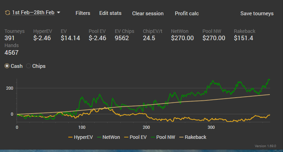Click the EV Chips 9562 stat
Viewport: 283px width, 152px height.
point(125,35)
